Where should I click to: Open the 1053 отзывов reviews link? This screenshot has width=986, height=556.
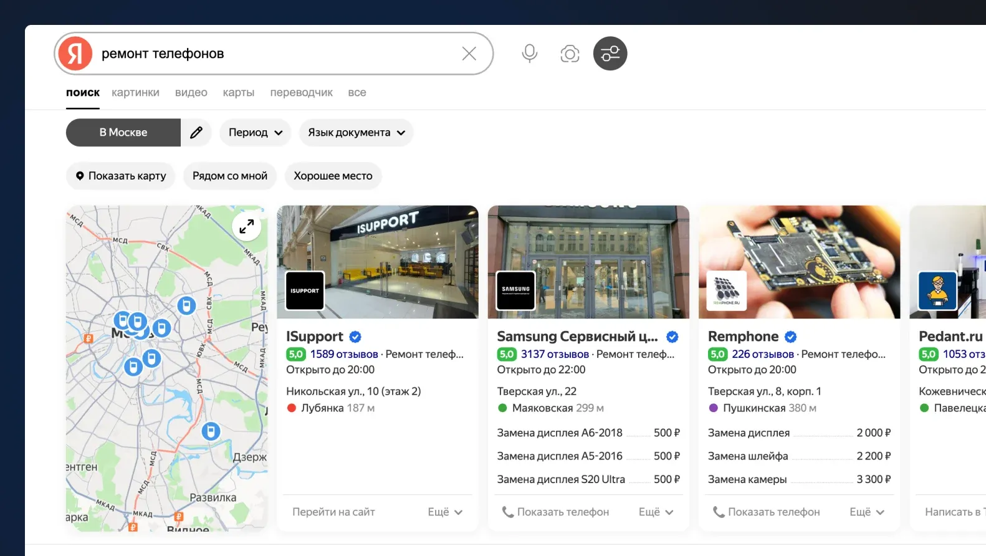pos(964,354)
